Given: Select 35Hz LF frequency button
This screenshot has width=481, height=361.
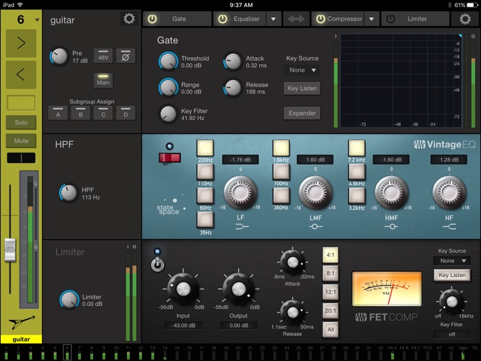Looking at the screenshot, I should click(205, 219).
